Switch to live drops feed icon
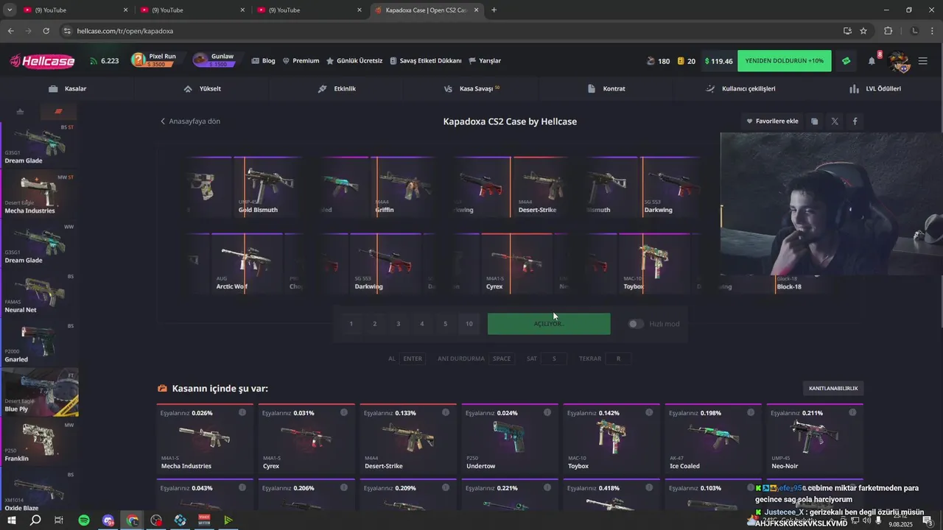 point(58,111)
